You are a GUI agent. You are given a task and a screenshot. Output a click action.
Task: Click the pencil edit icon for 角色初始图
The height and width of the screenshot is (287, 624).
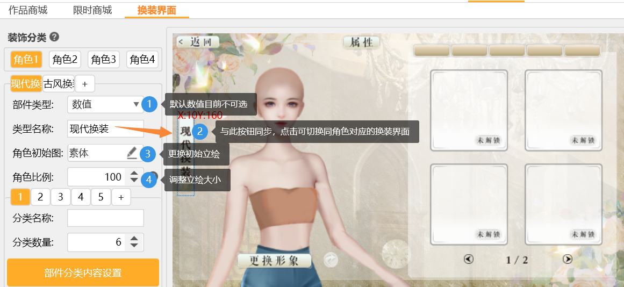coord(132,153)
